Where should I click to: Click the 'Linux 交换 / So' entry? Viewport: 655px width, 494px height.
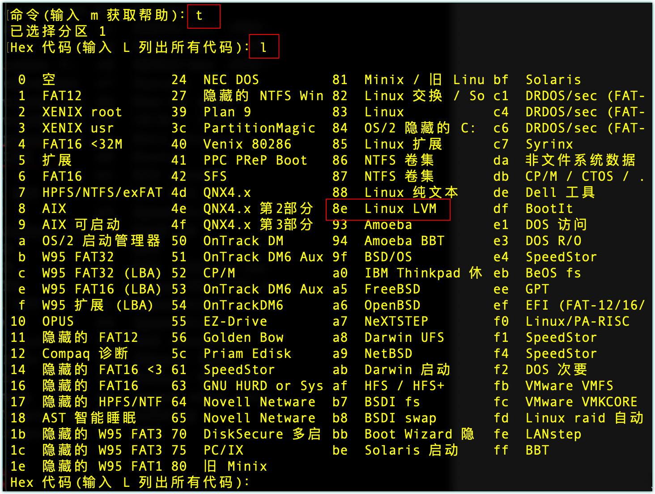[x=425, y=96]
